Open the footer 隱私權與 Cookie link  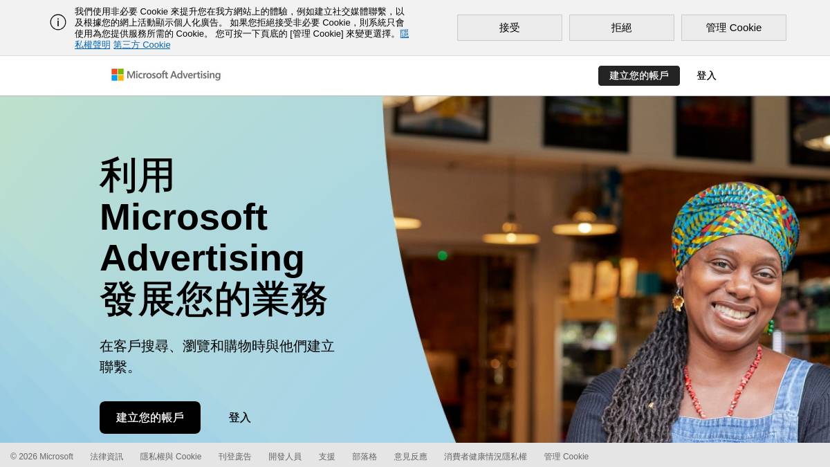coord(171,457)
